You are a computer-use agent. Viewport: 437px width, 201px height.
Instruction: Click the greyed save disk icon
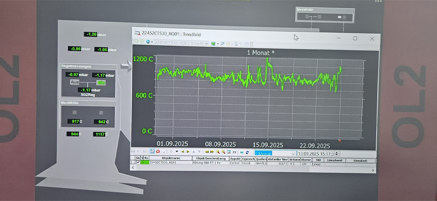click(x=133, y=151)
